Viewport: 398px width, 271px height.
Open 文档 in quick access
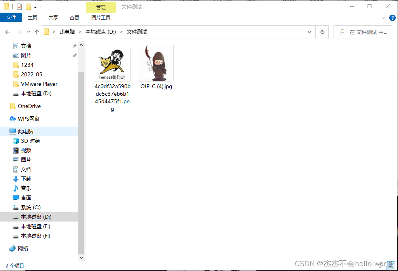click(26, 46)
